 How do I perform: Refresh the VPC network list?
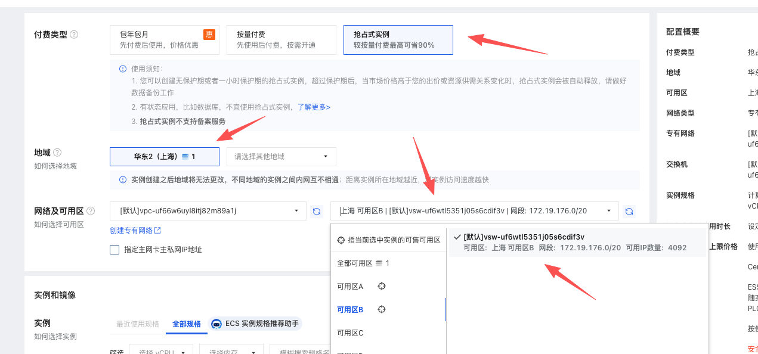pos(317,211)
